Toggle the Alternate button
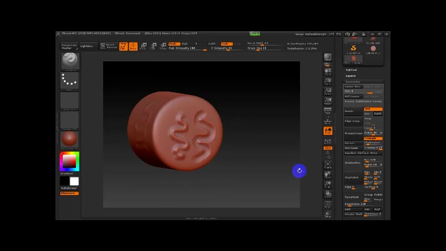This screenshot has height=251, width=446. (x=69, y=193)
